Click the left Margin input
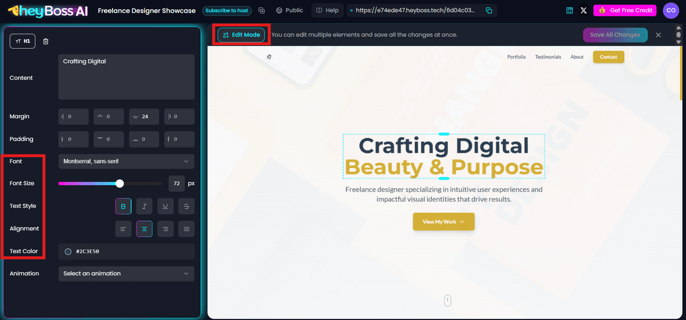 tap(73, 117)
